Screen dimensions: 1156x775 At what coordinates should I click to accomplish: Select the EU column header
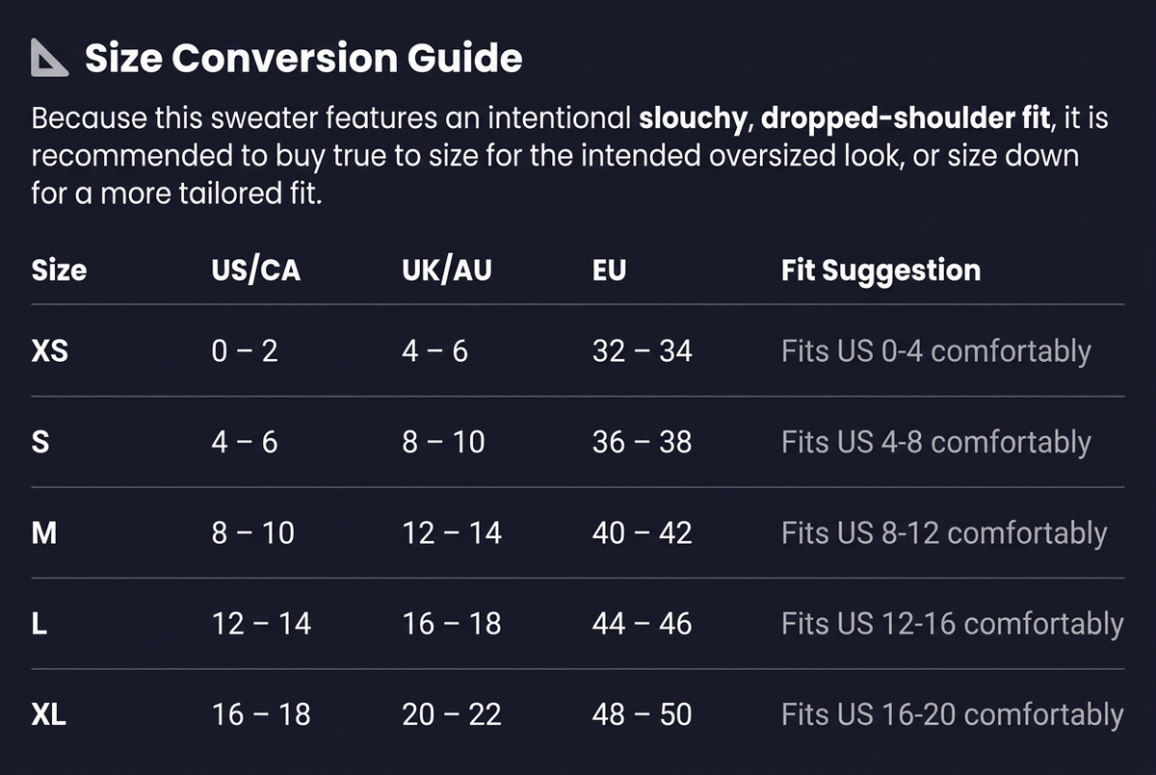(x=609, y=271)
